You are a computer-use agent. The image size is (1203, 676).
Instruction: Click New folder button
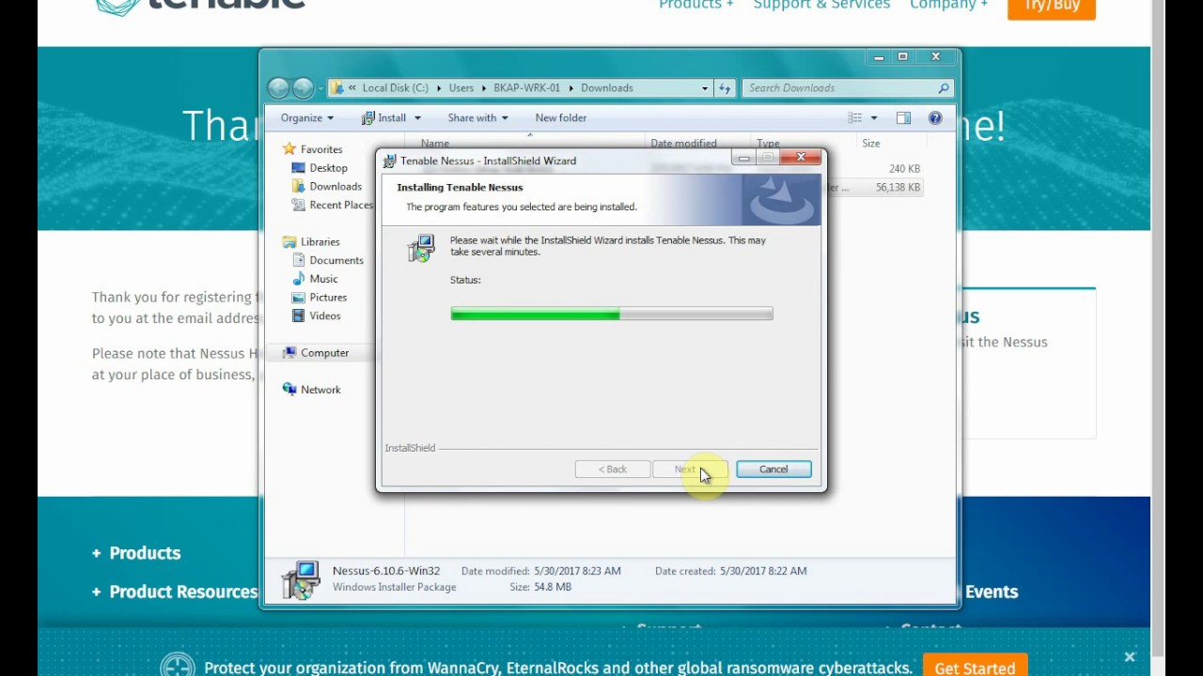(x=560, y=118)
